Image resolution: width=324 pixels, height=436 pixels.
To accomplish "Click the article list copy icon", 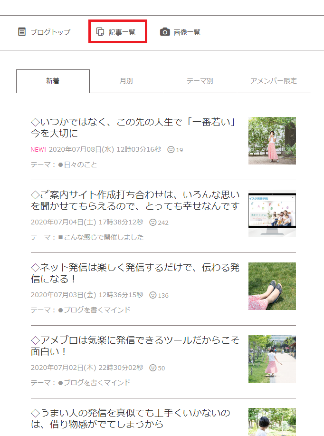I will pyautogui.click(x=100, y=32).
